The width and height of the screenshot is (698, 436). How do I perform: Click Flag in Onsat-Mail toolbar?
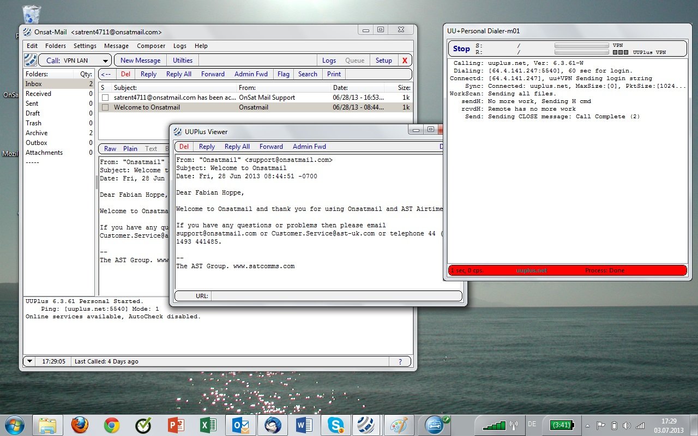(284, 74)
